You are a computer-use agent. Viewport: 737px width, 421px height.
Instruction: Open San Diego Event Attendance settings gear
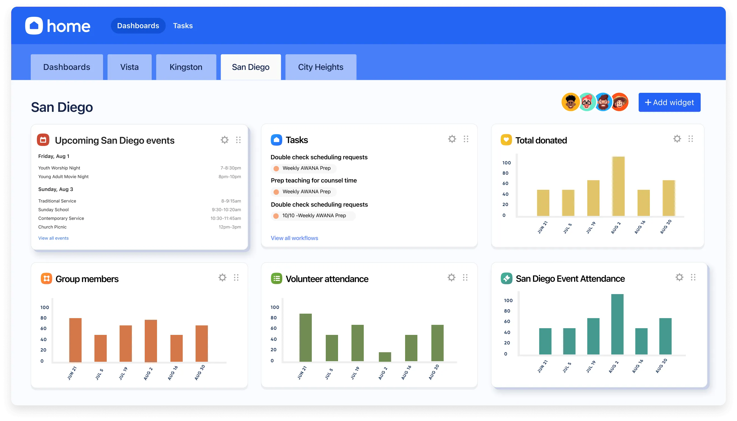click(679, 277)
